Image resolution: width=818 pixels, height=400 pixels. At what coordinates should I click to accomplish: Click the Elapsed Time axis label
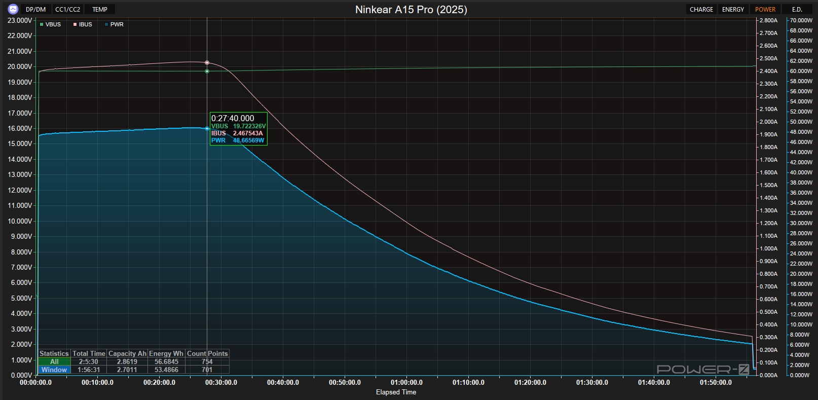pos(396,392)
